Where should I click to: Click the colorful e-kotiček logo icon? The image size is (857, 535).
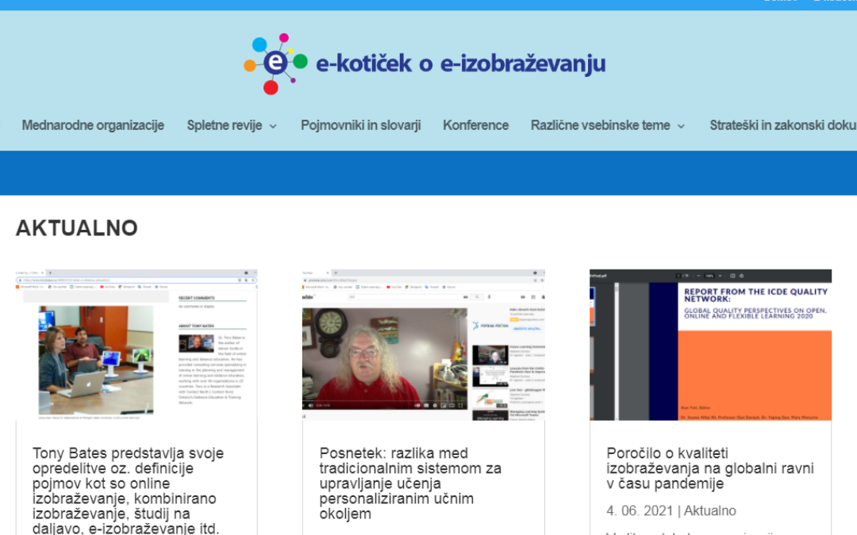(275, 63)
